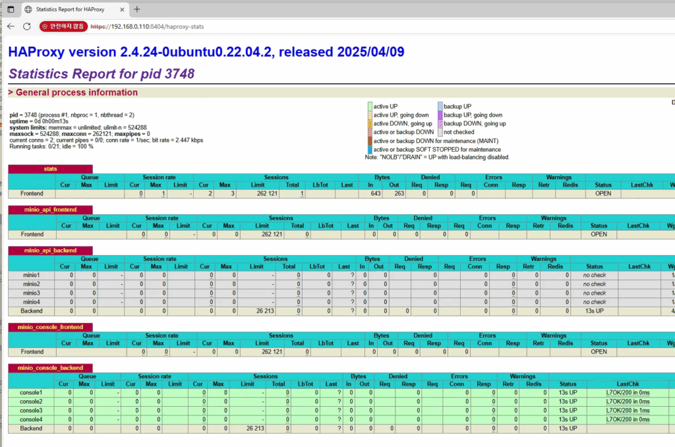Click the browser back arrow
This screenshot has height=447, width=675.
[11, 26]
